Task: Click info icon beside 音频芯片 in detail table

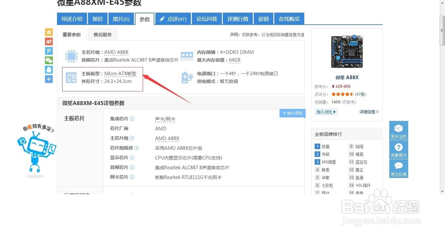Action: point(132,167)
